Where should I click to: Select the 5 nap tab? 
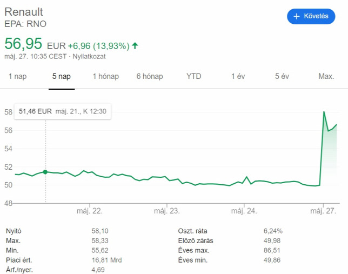[x=62, y=76]
